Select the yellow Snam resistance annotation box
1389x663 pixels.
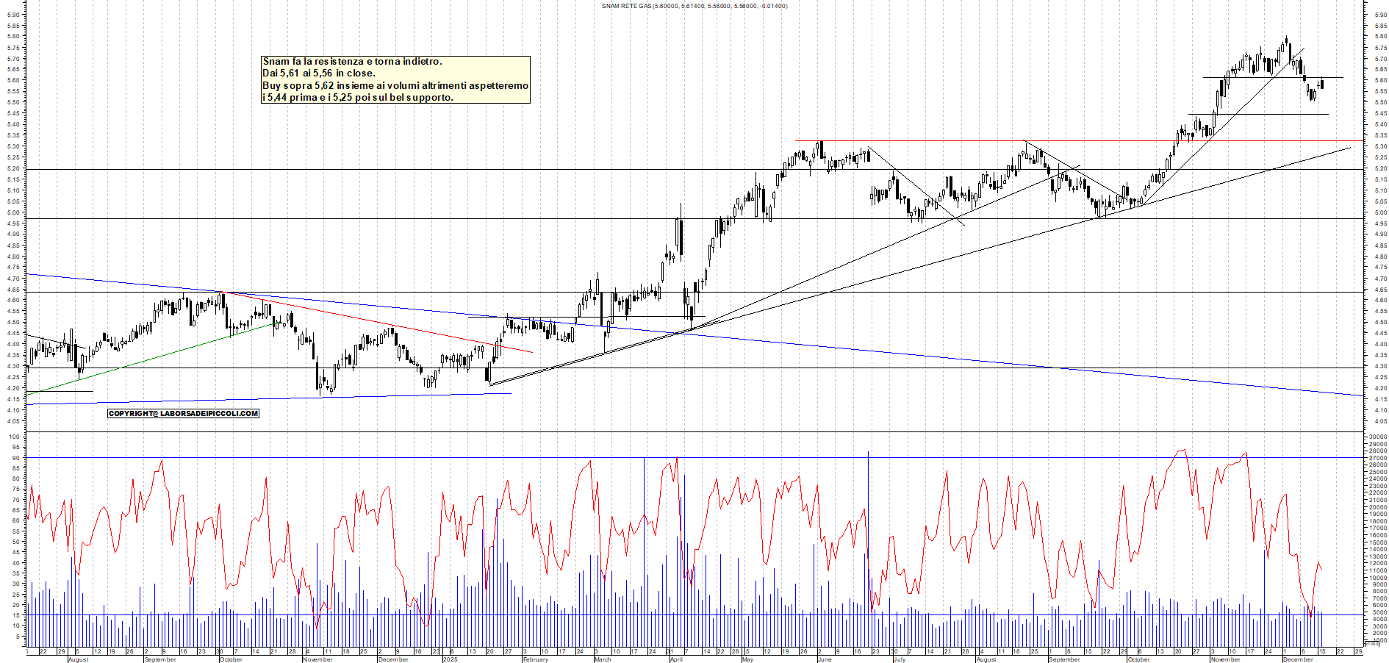tap(395, 79)
